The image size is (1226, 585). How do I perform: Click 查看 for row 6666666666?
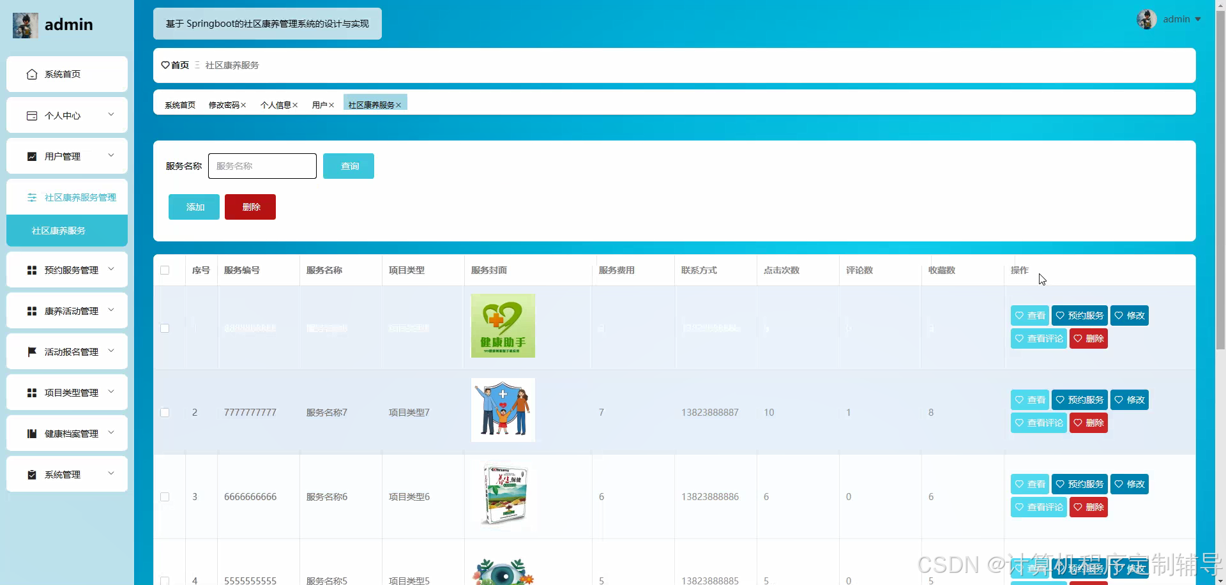pyautogui.click(x=1030, y=484)
